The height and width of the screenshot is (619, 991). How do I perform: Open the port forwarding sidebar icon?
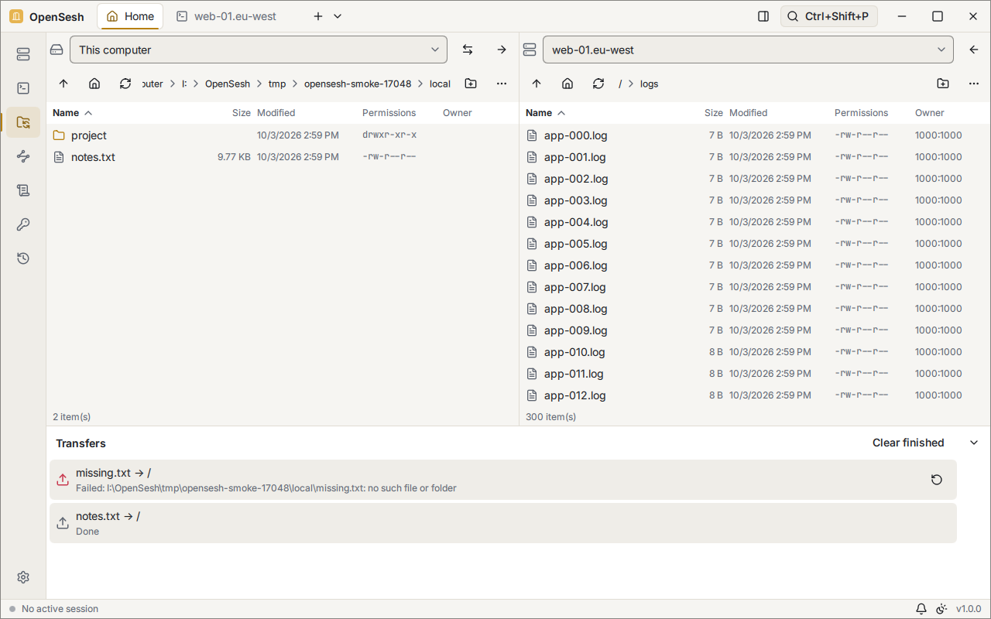(x=23, y=156)
